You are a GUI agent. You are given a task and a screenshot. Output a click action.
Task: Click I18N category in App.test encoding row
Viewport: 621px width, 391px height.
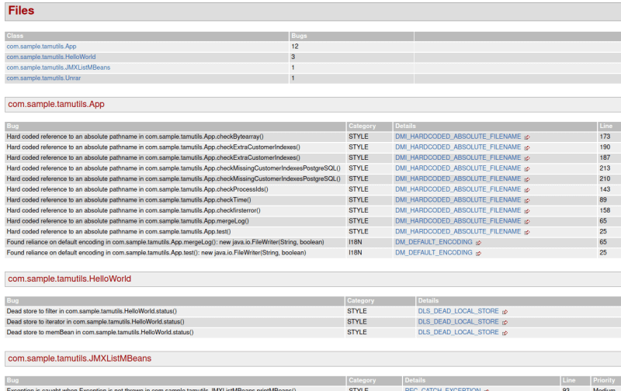coord(356,252)
